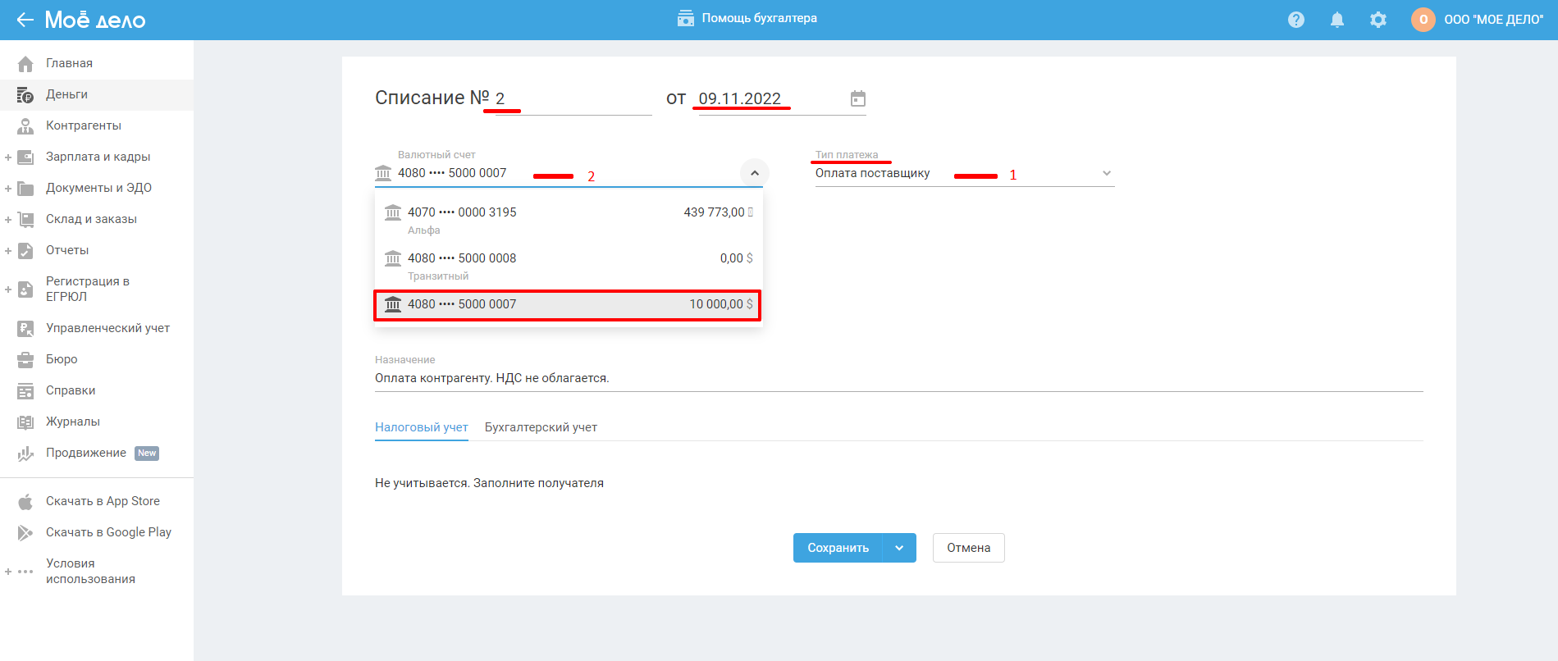Go to Главная via home icon
This screenshot has height=661, width=1558.
[x=25, y=64]
